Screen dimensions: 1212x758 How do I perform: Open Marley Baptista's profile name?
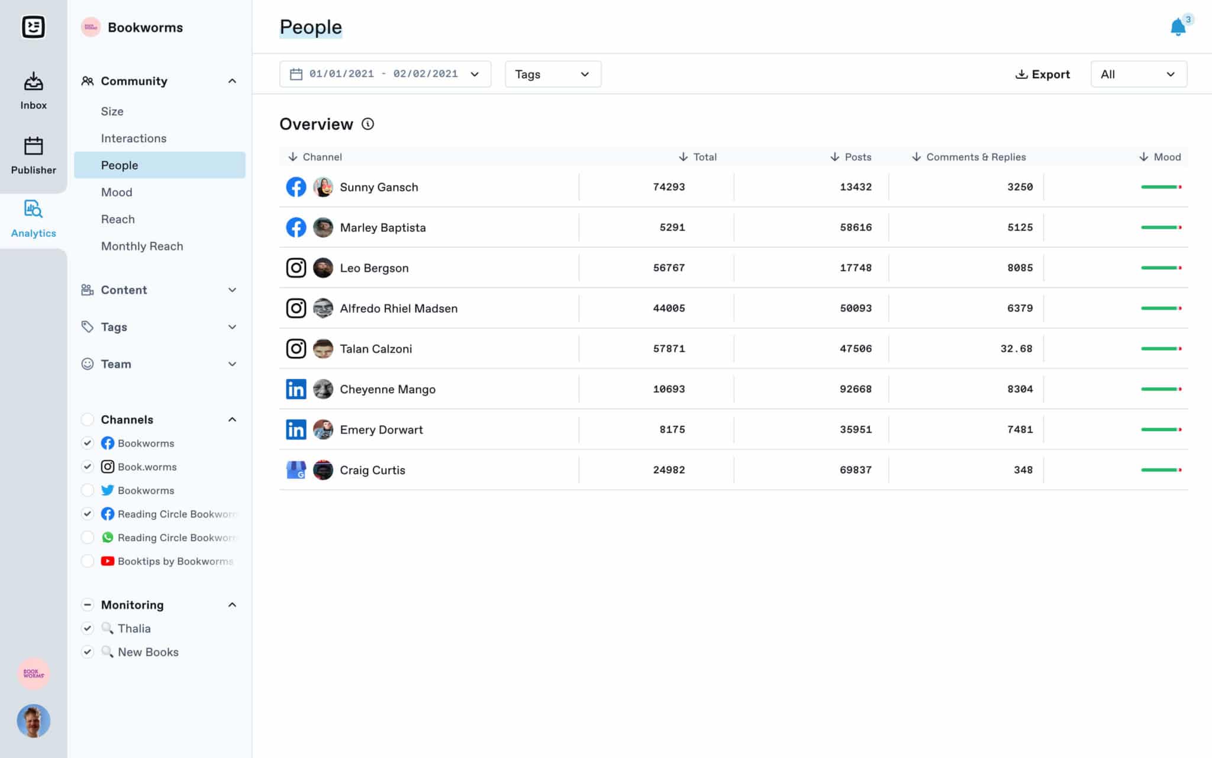coord(383,227)
